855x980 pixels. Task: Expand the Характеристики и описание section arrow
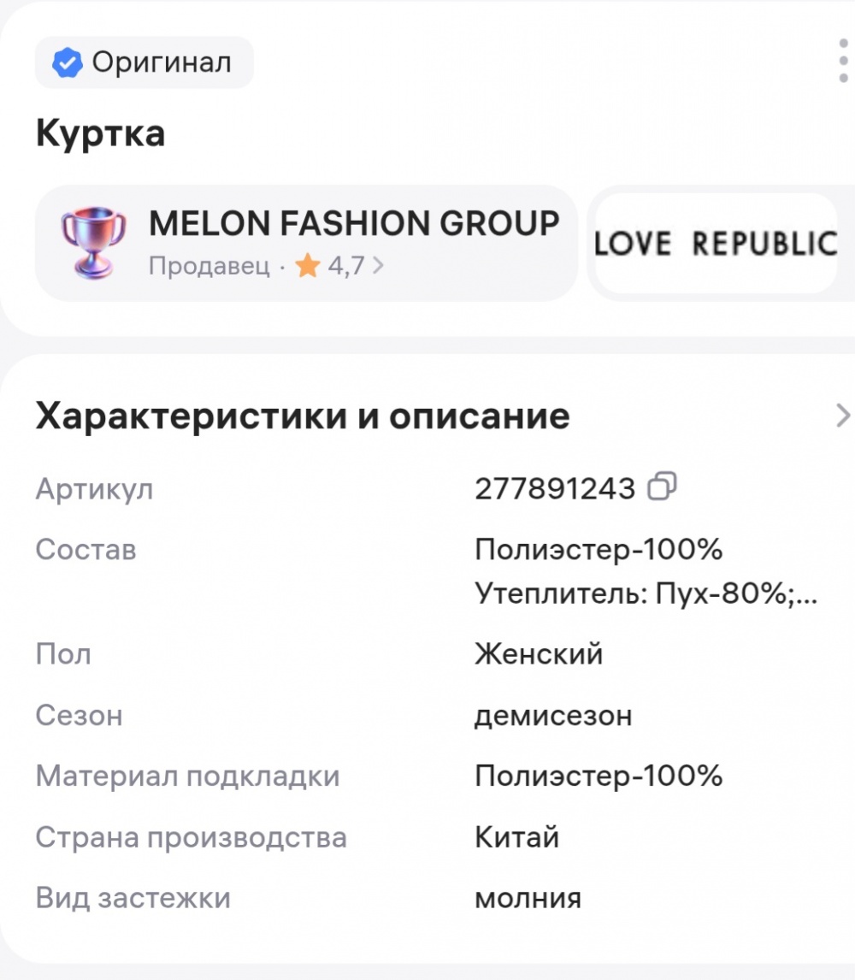(x=841, y=416)
